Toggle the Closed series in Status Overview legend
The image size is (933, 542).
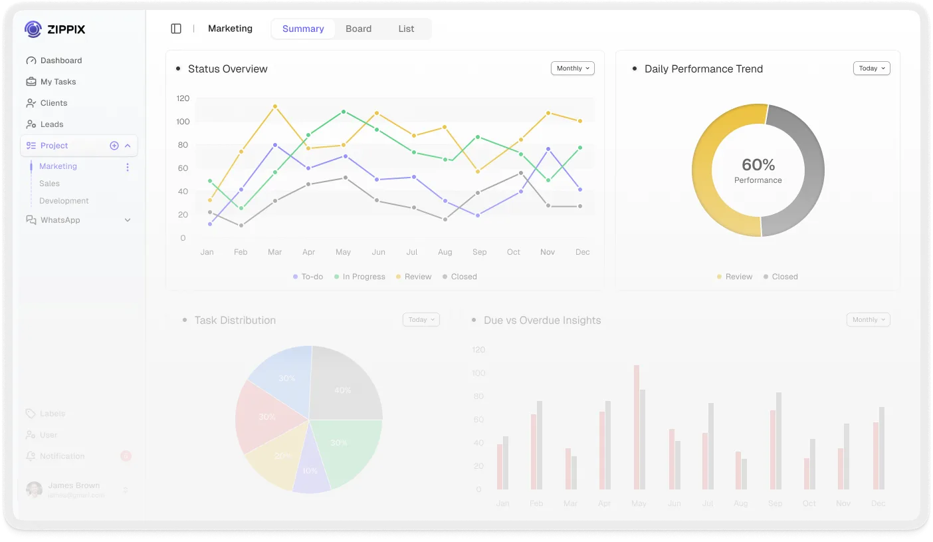[459, 276]
